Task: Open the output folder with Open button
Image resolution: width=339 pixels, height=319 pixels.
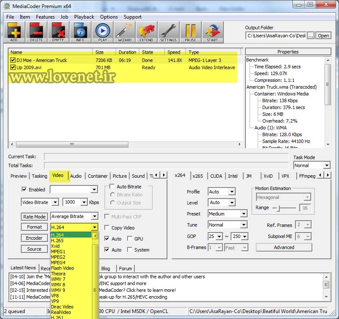Action: click(x=323, y=36)
